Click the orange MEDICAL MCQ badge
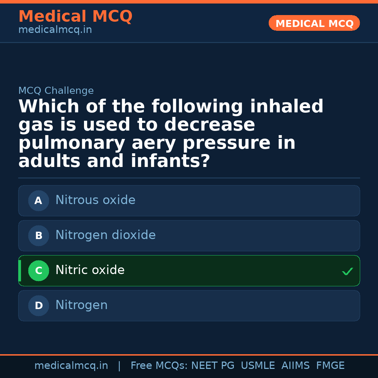The height and width of the screenshot is (378, 378). point(314,23)
